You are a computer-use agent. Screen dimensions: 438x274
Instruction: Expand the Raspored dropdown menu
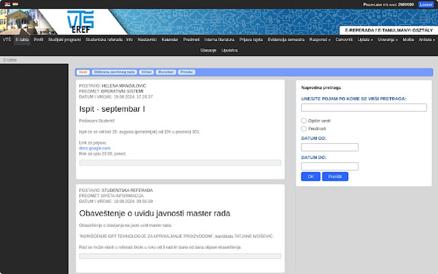coord(320,40)
